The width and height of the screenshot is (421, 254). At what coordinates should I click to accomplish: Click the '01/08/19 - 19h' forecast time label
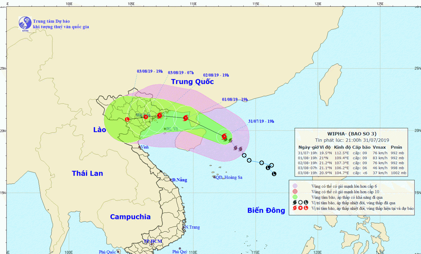tap(235, 100)
